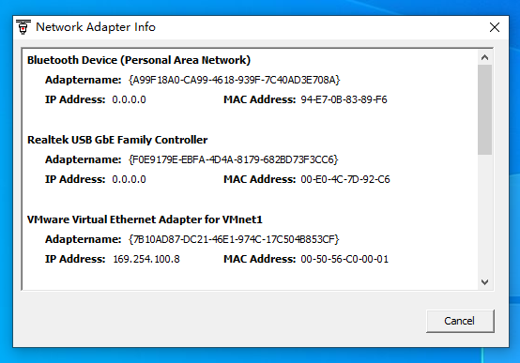
Task: Click the MAC address 00-E0-4C-7D-92-C6
Action: 345,179
